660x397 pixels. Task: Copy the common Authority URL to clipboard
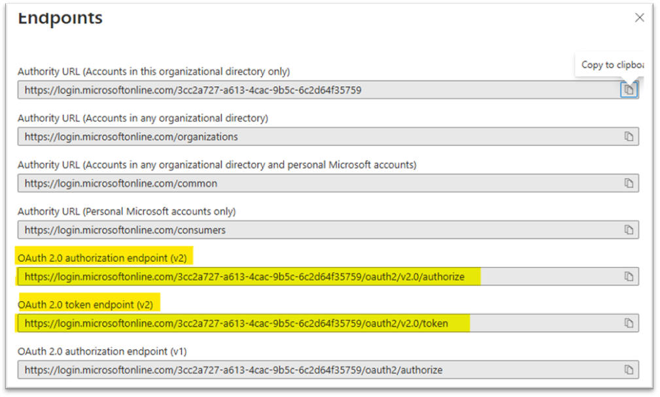click(x=629, y=183)
